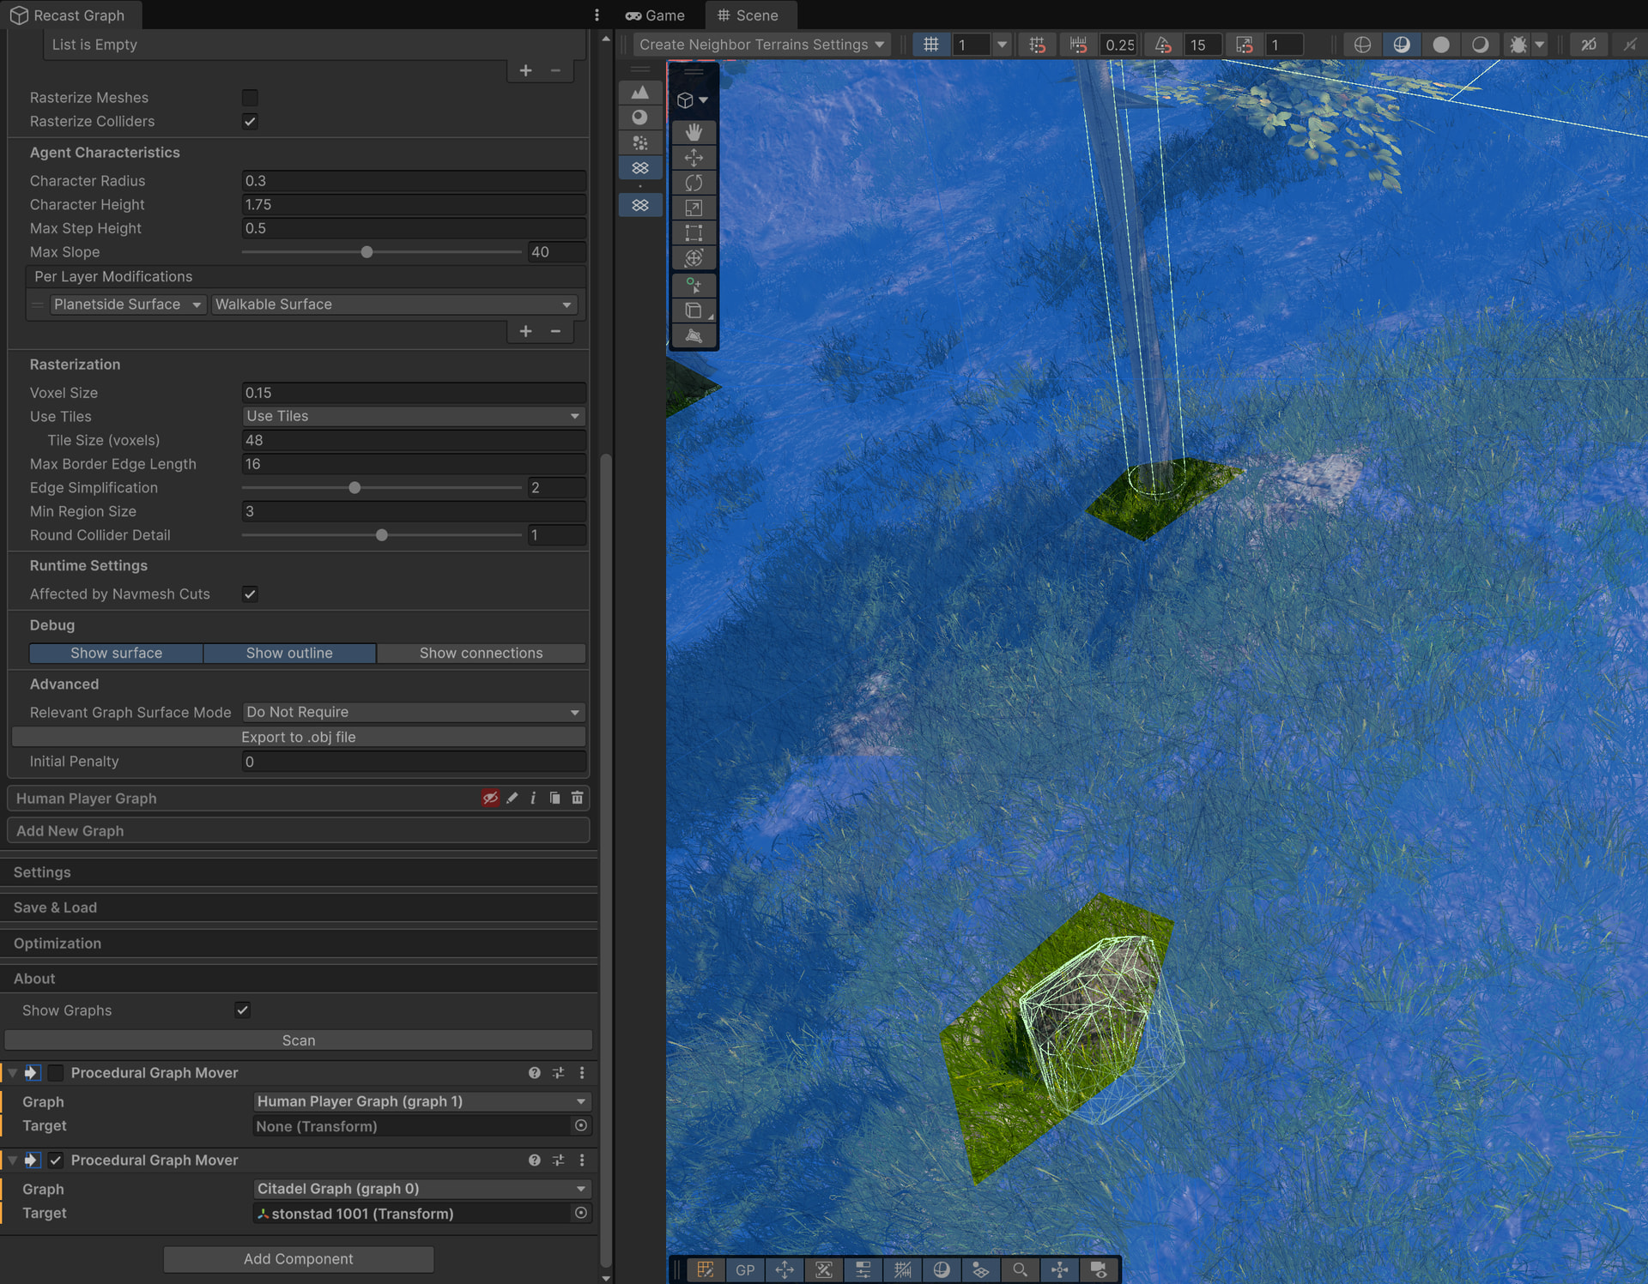Click the pencil edit icon for Human Player Graph
This screenshot has width=1648, height=1284.
coord(512,798)
